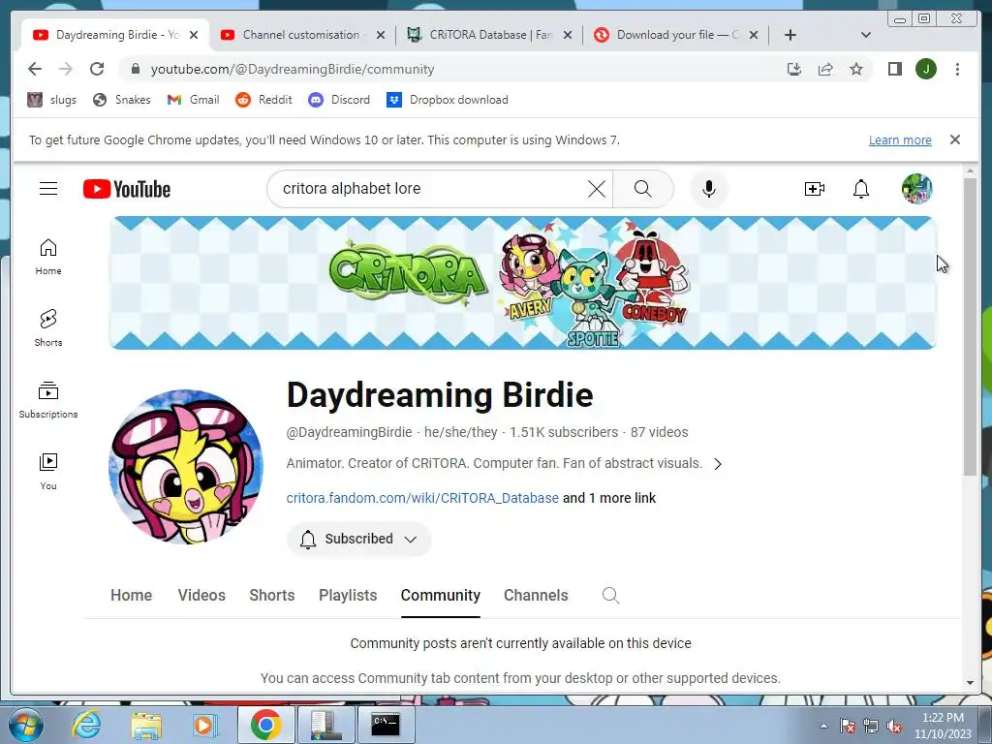Open the account avatar menu on YouTube
This screenshot has width=992, height=744.
[x=916, y=189]
